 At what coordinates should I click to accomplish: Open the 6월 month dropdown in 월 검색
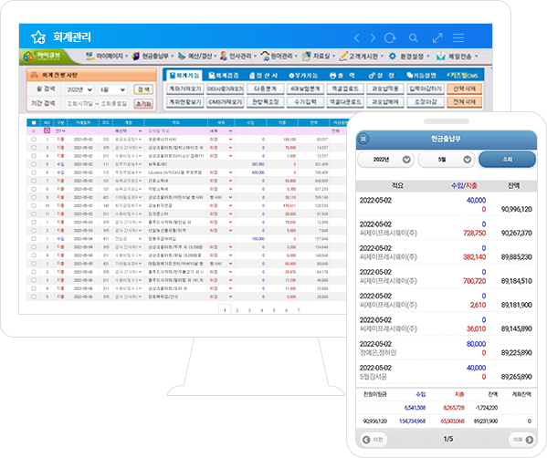(x=112, y=89)
